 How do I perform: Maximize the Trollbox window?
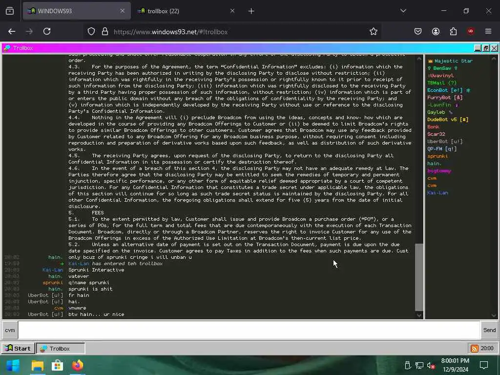(486, 48)
